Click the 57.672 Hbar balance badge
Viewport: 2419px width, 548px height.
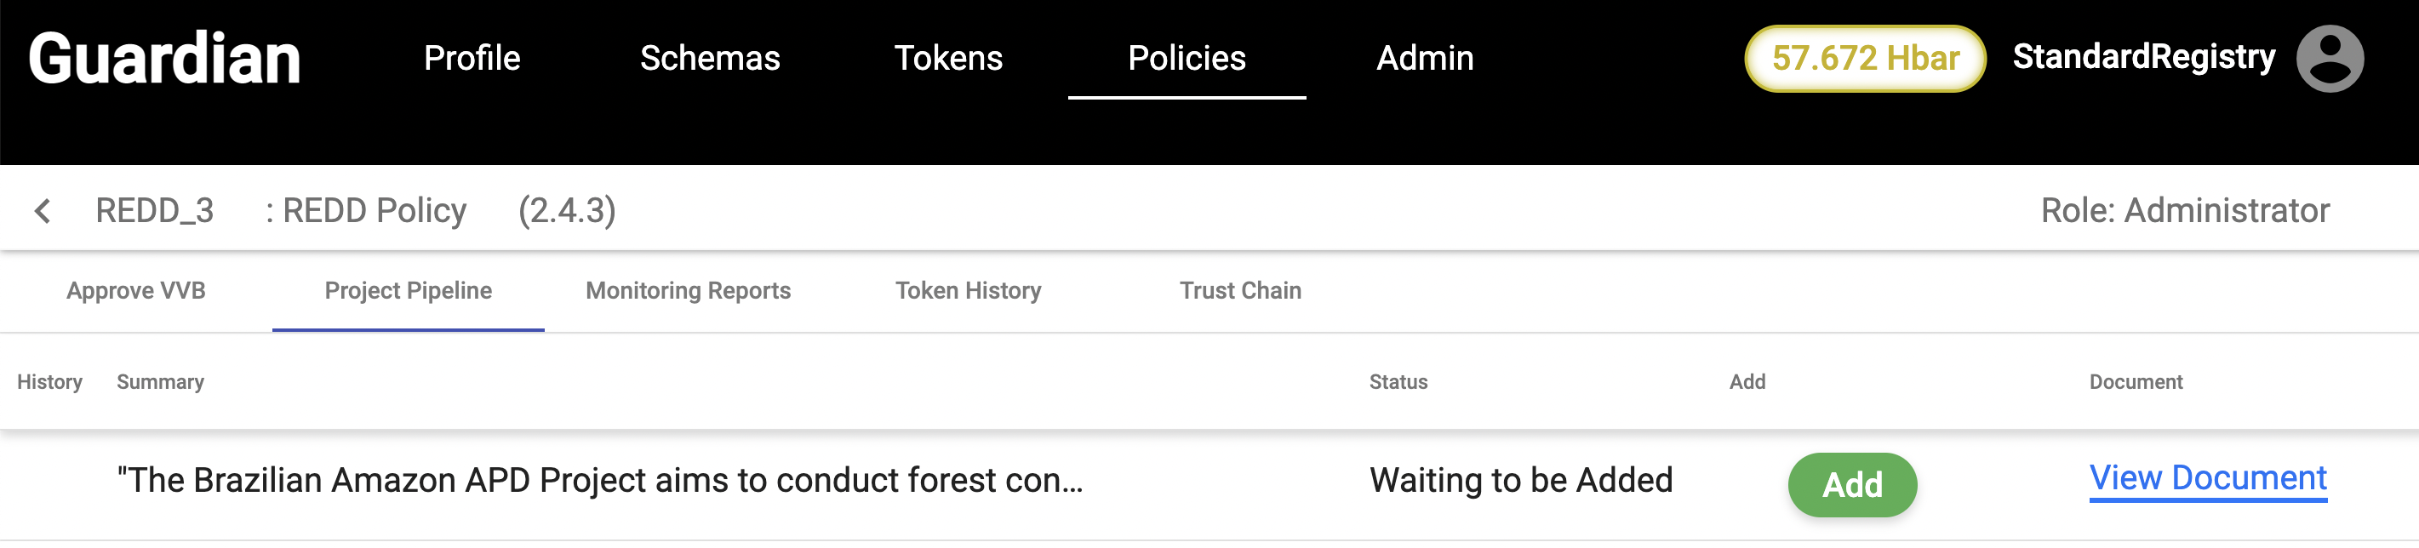click(1864, 58)
